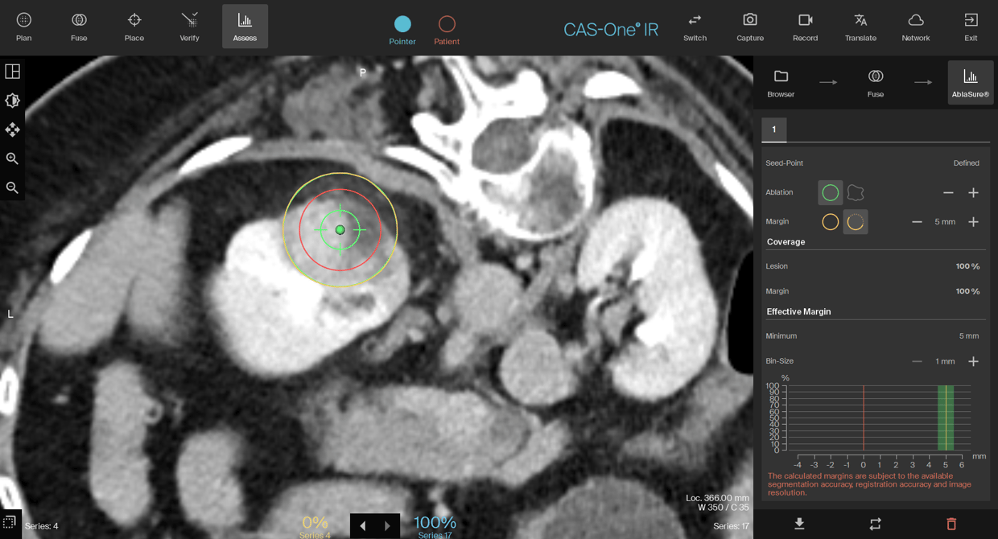
Task: Start recording with Record icon
Action: tap(805, 27)
